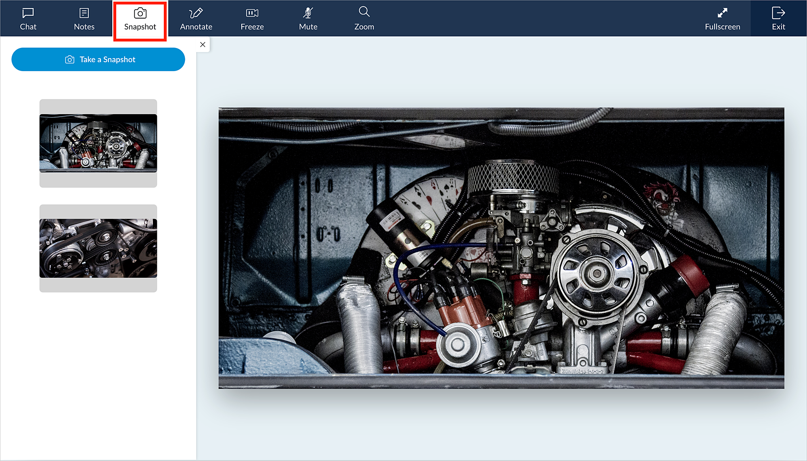The height and width of the screenshot is (461, 807).
Task: Select the Annotate pencil tool
Action: pyautogui.click(x=196, y=13)
